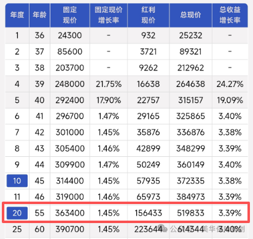This screenshot has width=253, height=239.
Task: Select the 固定现价 column header
Action: tap(70, 15)
